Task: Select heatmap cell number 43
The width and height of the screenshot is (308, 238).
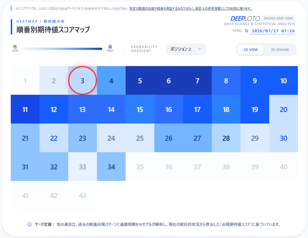Action: click(x=83, y=195)
